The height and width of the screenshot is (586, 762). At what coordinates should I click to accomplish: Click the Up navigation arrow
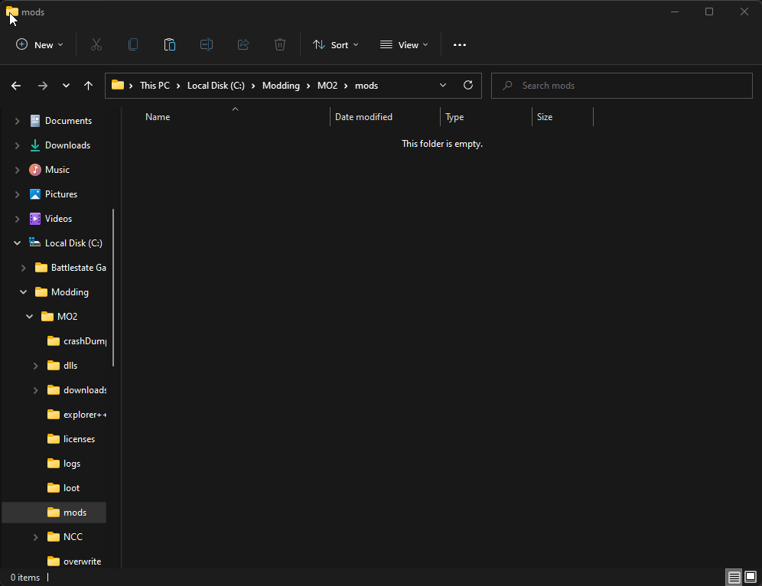click(x=88, y=85)
